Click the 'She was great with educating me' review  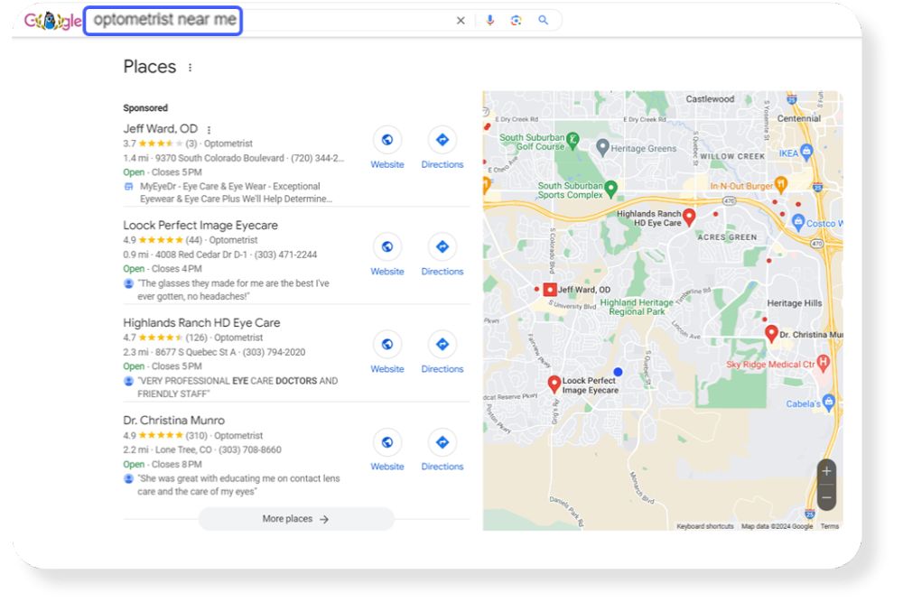[x=238, y=485]
